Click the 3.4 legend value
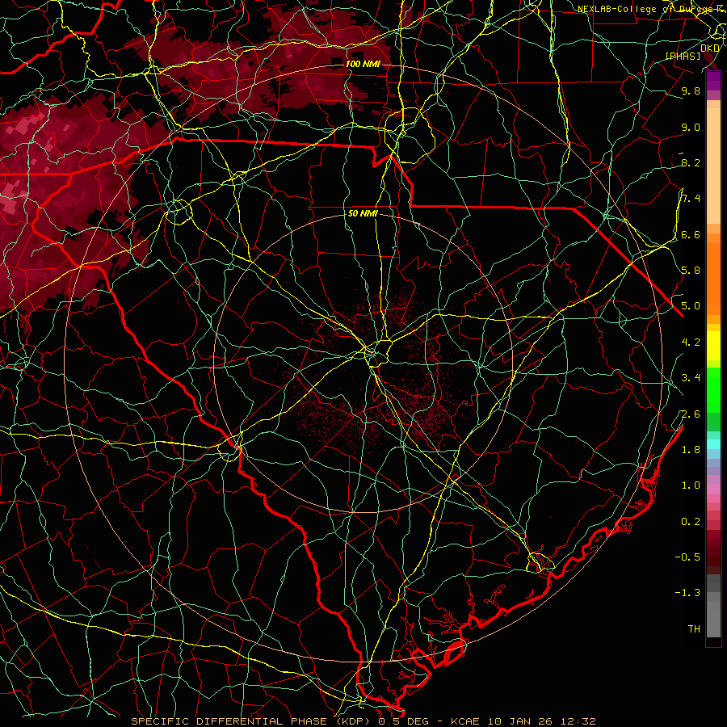This screenshot has height=727, width=727. [691, 378]
